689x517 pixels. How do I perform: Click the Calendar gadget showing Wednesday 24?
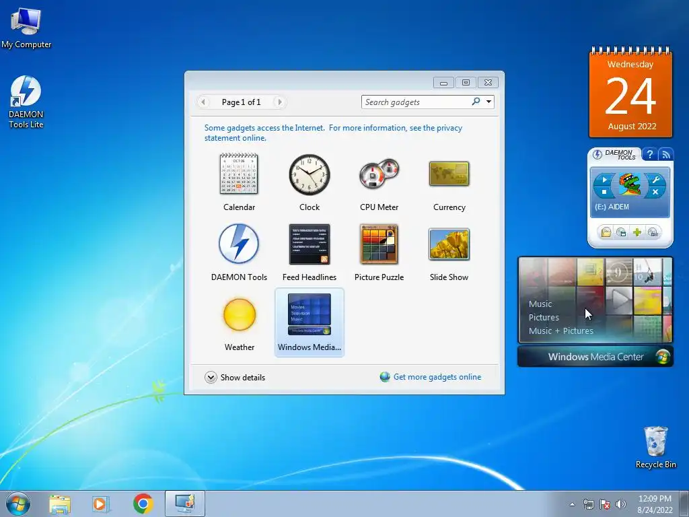(630, 93)
